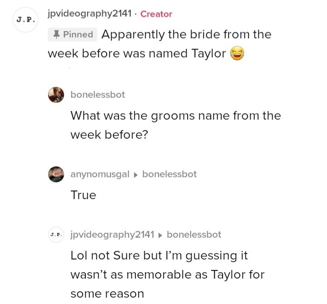Click the bonelessbot mention in jpvideography2141's reply
The height and width of the screenshot is (304, 327).
(x=194, y=235)
